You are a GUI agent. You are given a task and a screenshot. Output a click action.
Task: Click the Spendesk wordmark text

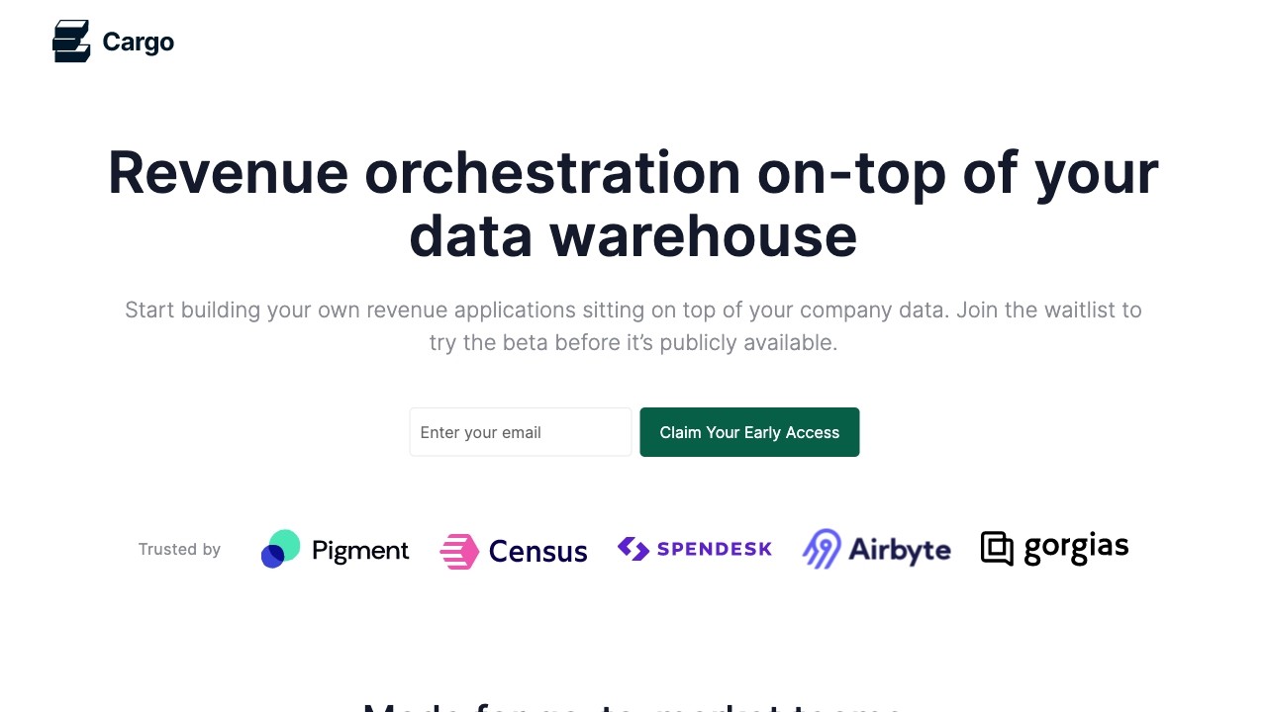(714, 548)
